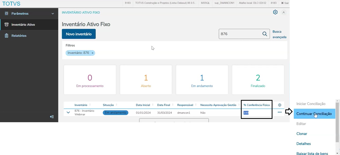This screenshot has width=340, height=155.
Task: Select the Em processamento card
Action: click(90, 80)
